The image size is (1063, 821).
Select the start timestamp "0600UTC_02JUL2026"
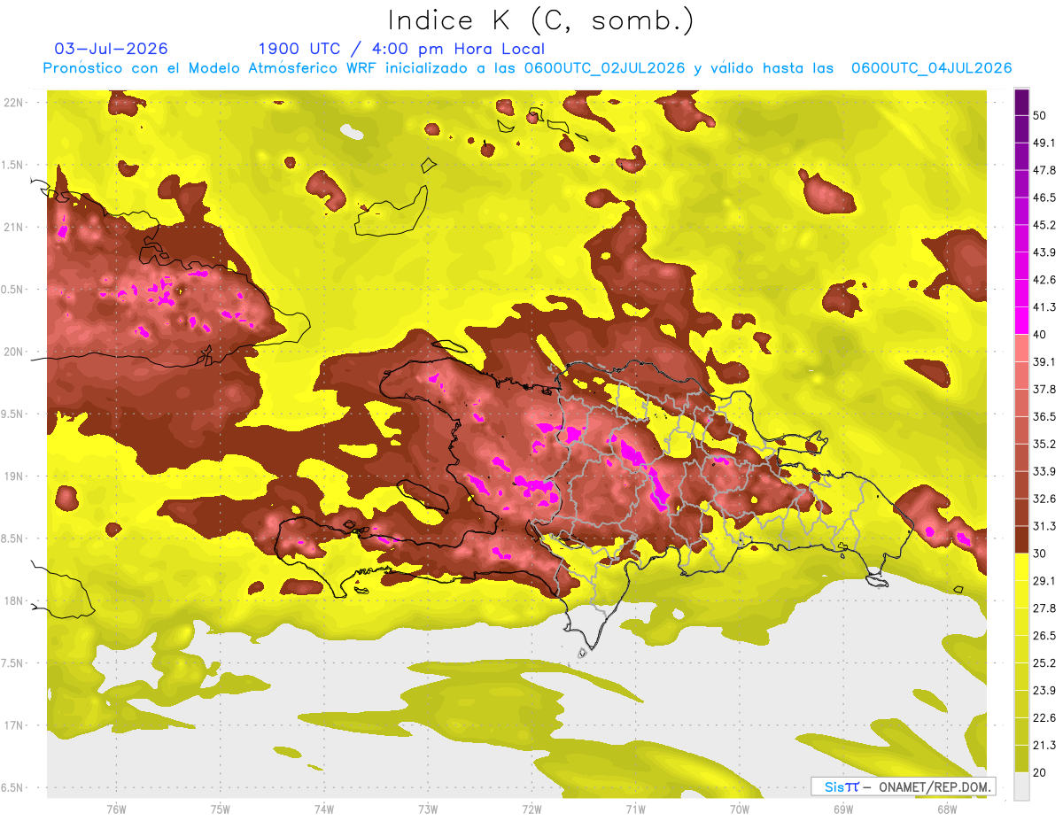click(x=605, y=68)
